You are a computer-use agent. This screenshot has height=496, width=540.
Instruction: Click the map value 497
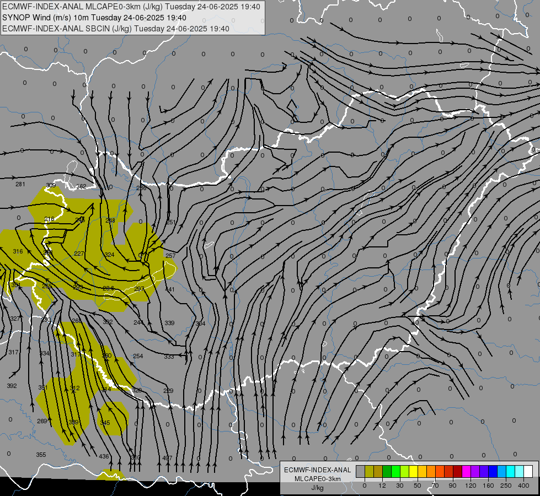pos(167,458)
